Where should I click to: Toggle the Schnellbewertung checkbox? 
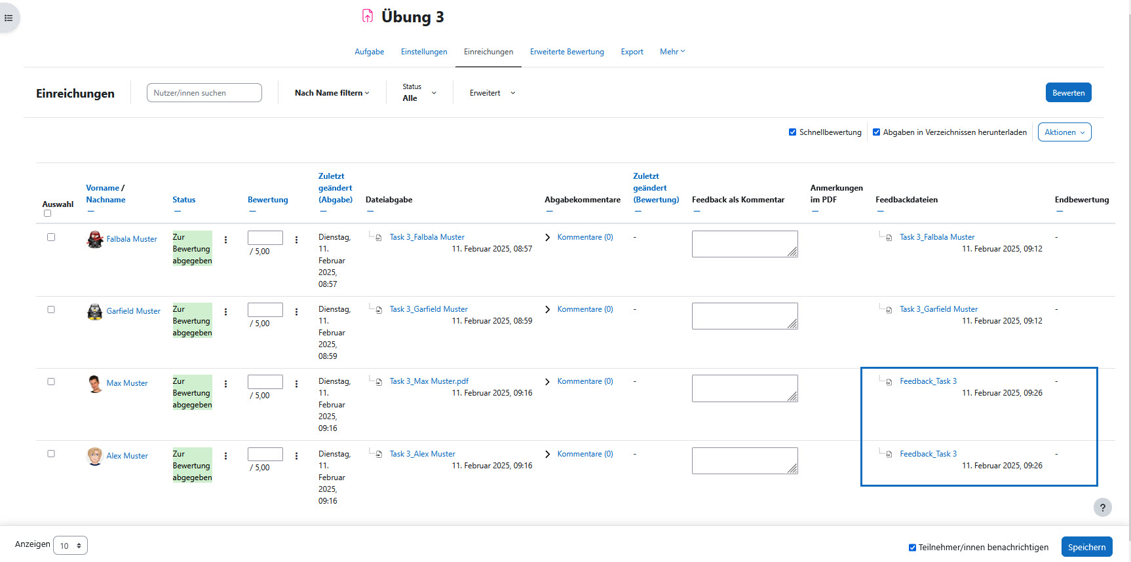(793, 132)
